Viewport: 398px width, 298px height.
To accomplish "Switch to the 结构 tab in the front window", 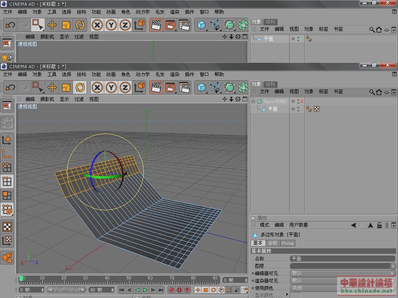I will pos(271,84).
